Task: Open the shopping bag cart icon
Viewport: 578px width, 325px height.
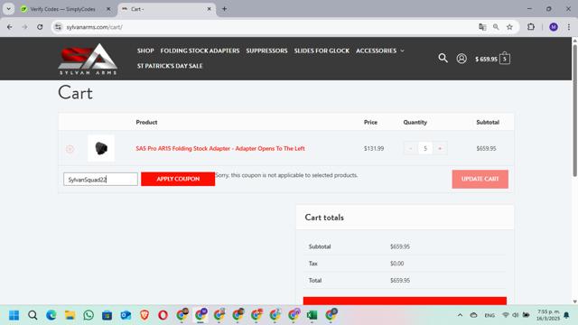Action: [505, 59]
